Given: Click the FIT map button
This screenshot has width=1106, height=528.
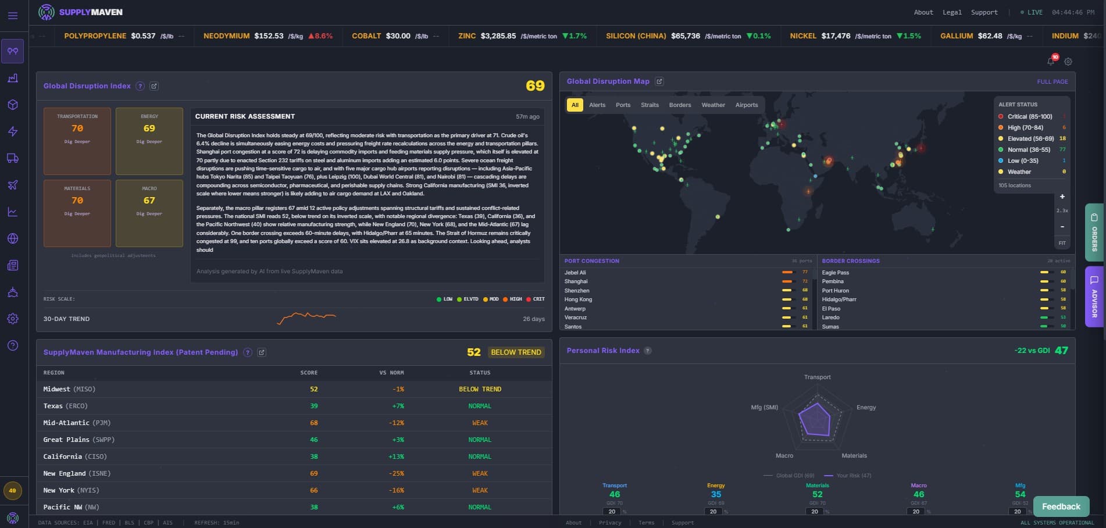Looking at the screenshot, I should 1062,243.
